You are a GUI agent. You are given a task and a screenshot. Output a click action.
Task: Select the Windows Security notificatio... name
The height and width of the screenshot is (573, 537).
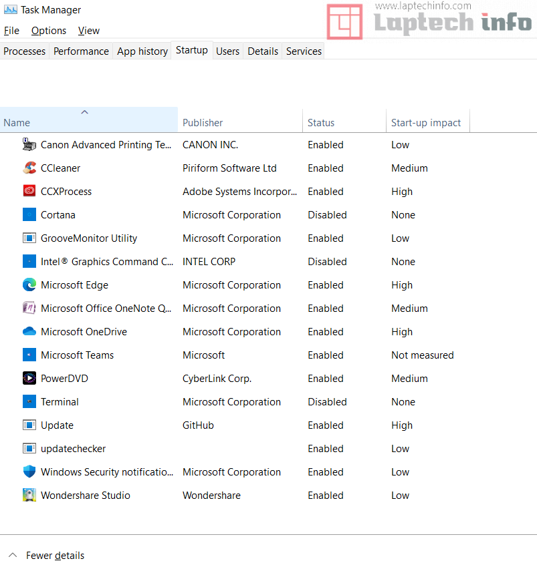[x=107, y=472]
